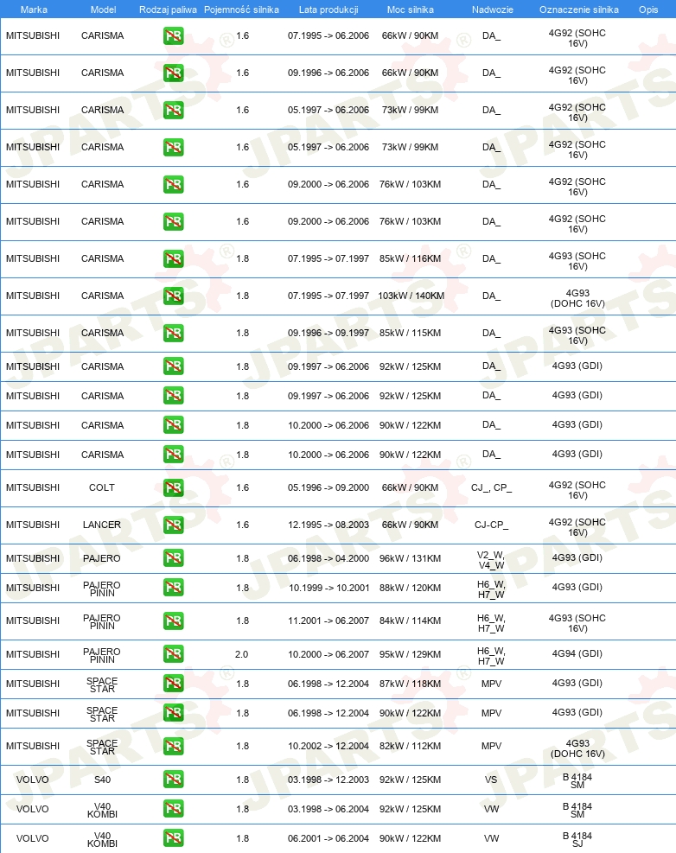Image resolution: width=676 pixels, height=853 pixels.
Task: Select the date range 03.1998 -> 12.2003
Action: (x=328, y=780)
